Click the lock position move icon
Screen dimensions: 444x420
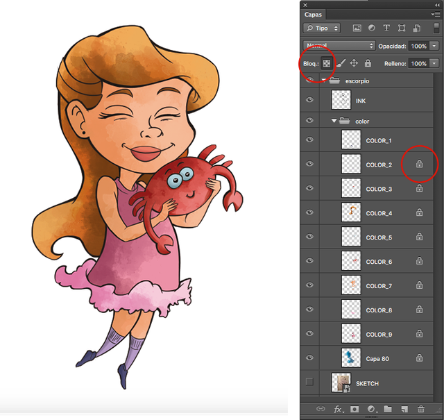(x=354, y=63)
